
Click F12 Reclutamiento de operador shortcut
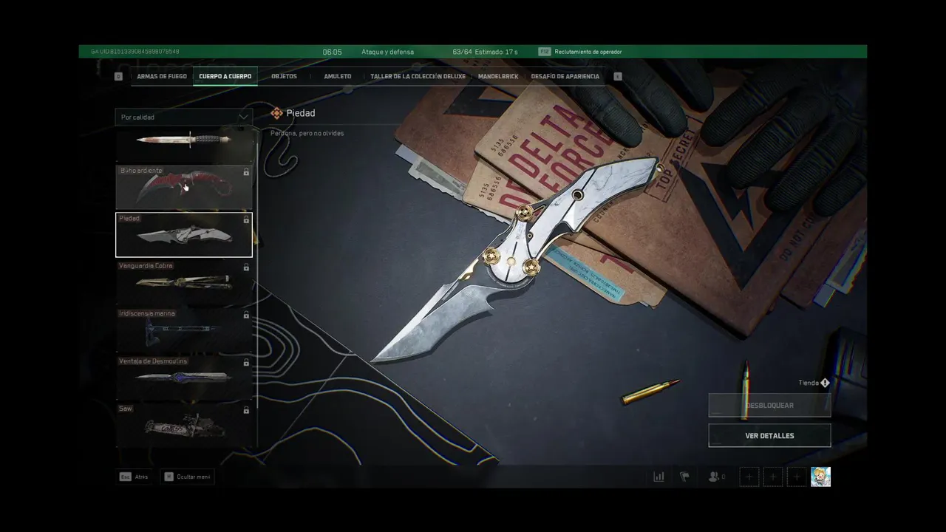tap(580, 52)
